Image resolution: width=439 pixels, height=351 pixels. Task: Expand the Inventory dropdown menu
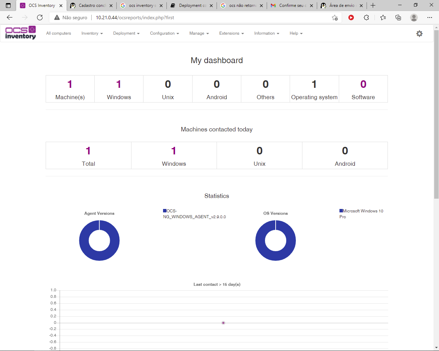tap(92, 33)
